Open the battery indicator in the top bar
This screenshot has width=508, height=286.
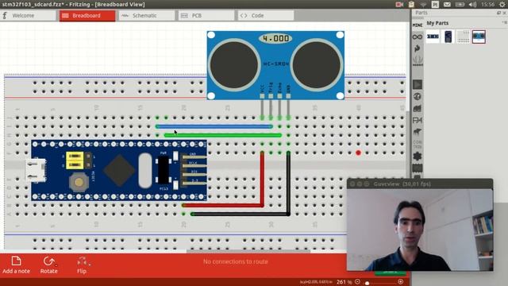[x=460, y=4]
